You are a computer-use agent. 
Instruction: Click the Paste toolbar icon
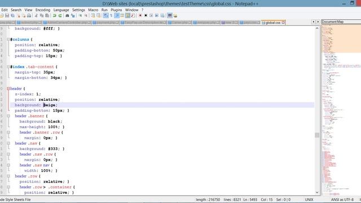(47, 15)
